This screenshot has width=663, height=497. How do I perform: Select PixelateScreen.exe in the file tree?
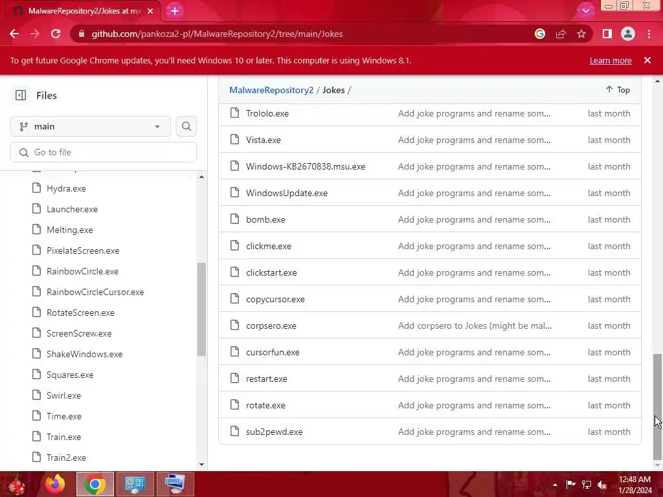click(83, 250)
